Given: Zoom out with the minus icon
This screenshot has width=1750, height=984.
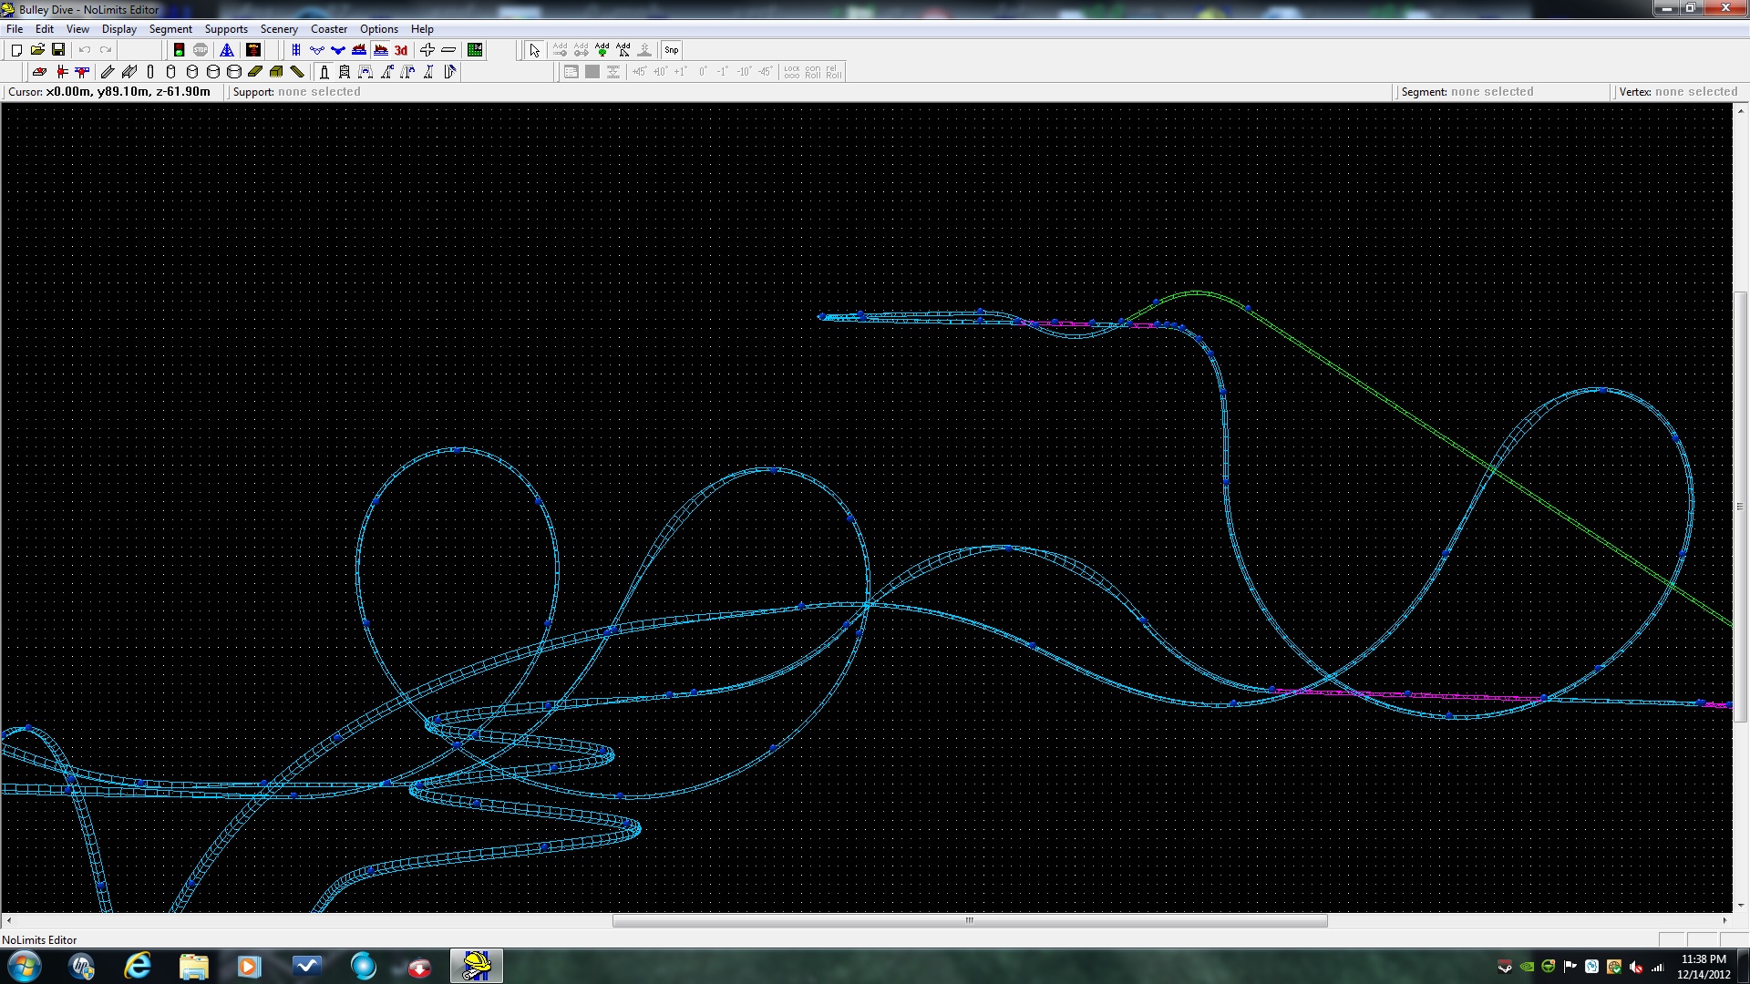Looking at the screenshot, I should pos(448,50).
